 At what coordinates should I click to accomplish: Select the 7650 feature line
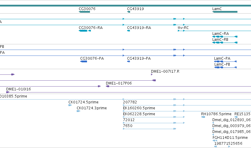point(150,129)
